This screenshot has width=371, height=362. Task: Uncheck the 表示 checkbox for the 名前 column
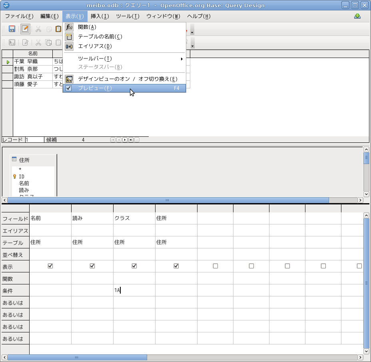(x=50, y=266)
